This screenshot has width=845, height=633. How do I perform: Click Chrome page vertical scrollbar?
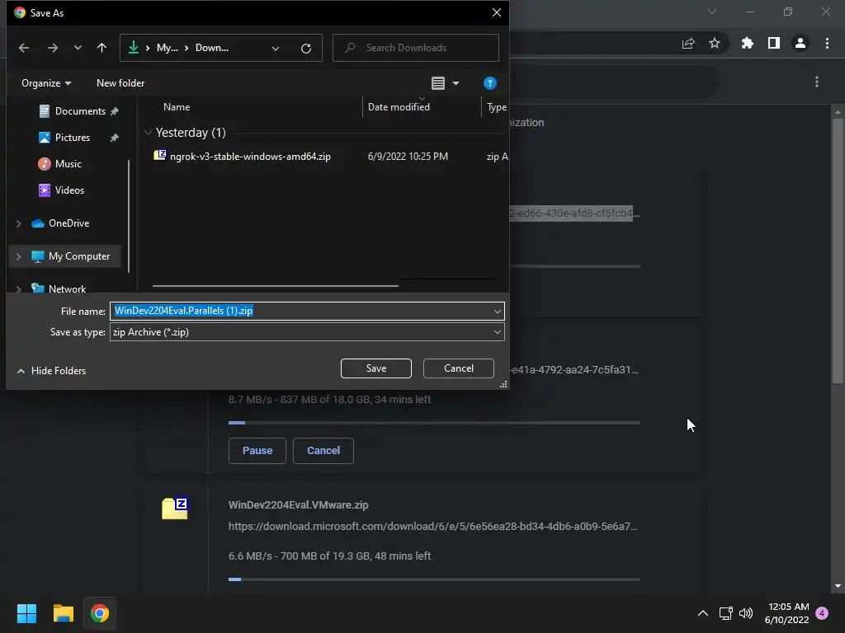coord(838,251)
